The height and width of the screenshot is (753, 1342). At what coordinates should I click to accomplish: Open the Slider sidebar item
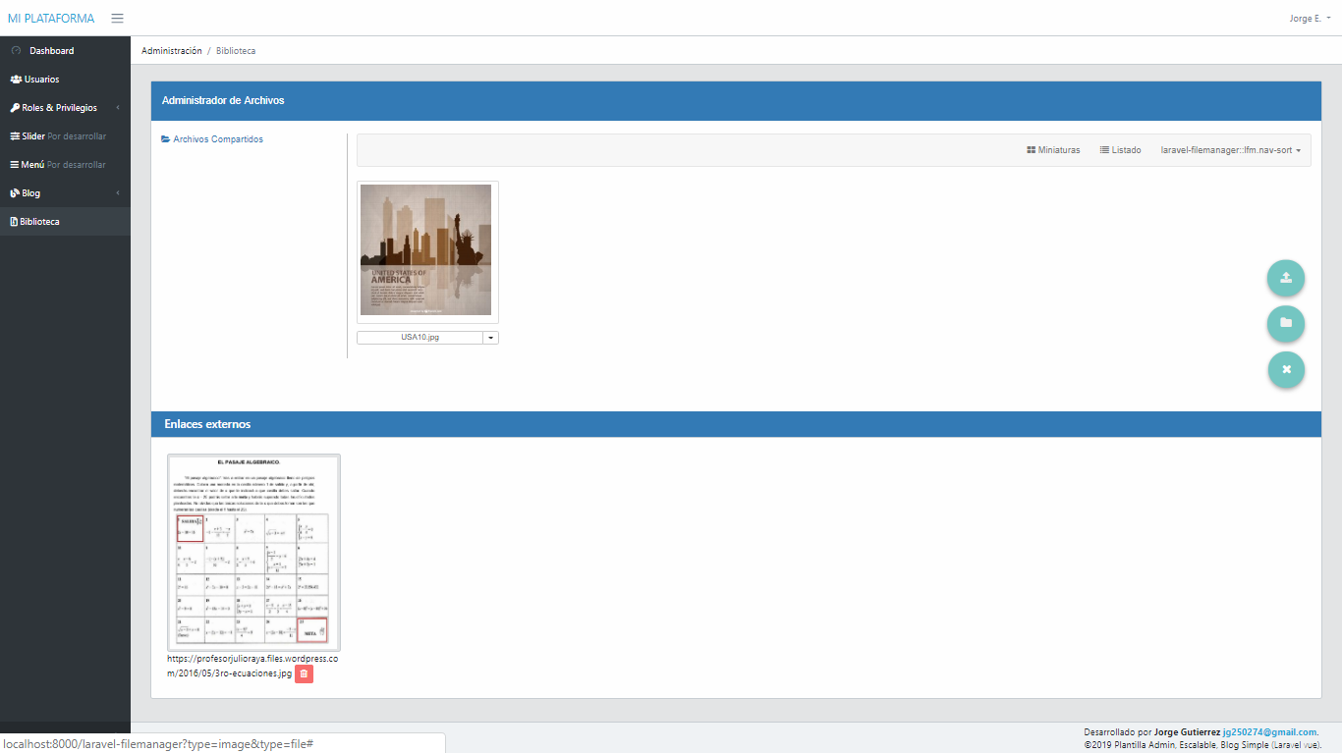(65, 136)
